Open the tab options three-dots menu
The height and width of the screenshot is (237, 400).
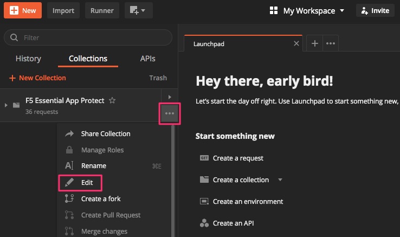point(331,43)
